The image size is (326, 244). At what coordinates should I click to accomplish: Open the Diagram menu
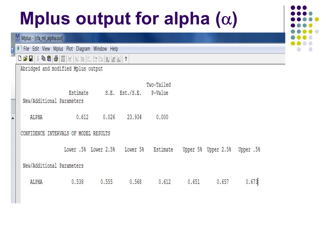[83, 49]
